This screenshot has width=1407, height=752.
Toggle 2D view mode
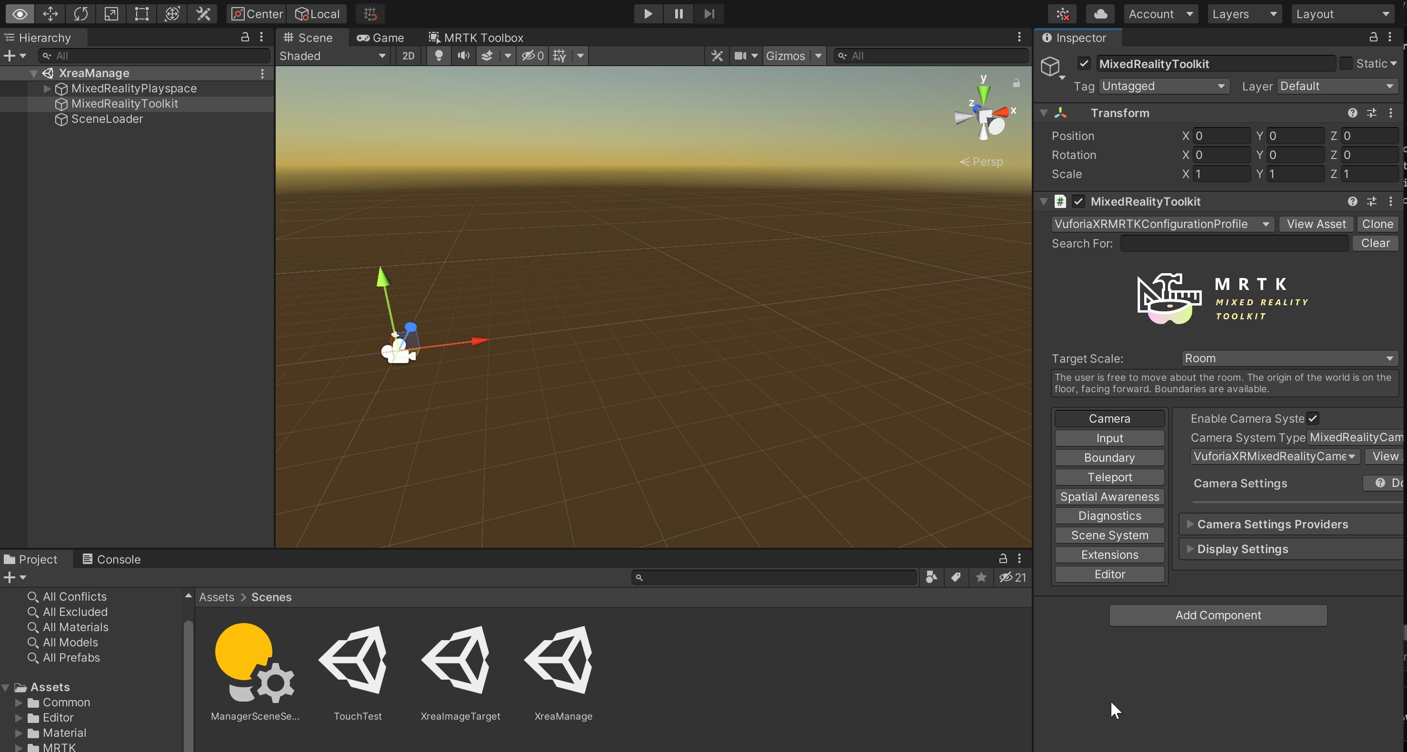tap(408, 56)
